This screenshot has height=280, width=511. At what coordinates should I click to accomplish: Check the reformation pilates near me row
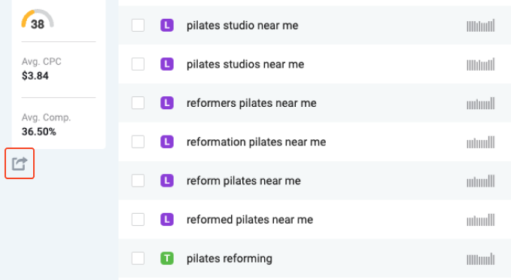pos(138,142)
